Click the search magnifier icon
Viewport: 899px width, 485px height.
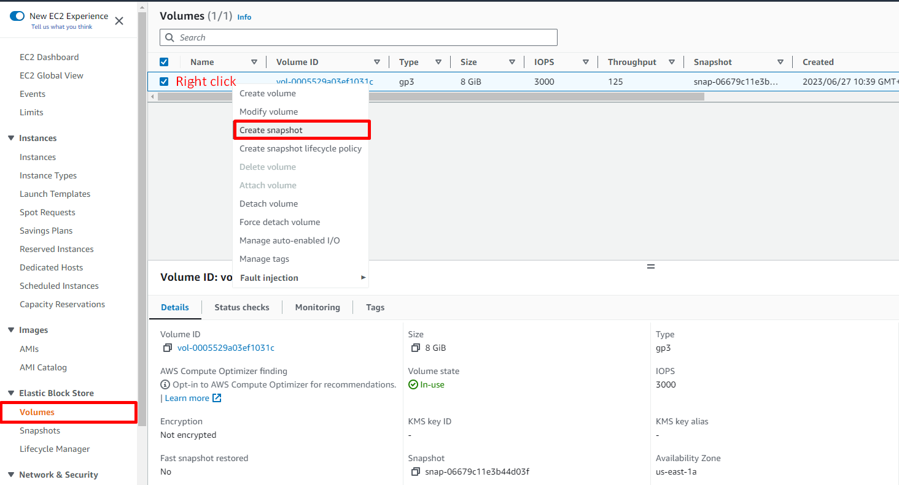(170, 38)
